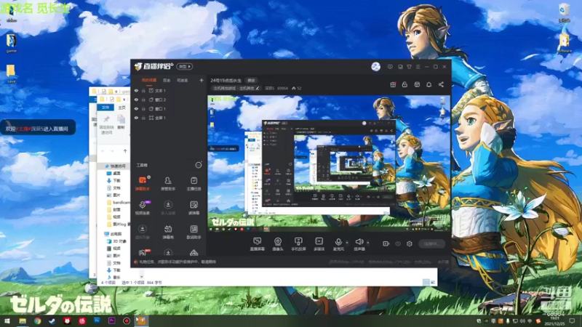This screenshot has height=327, width=582.
Task: Switch to the third scene tab
Action: tap(183, 80)
